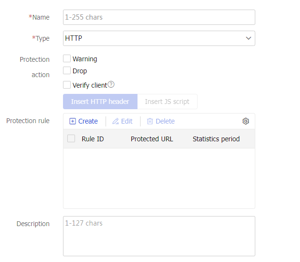Focus the Name text field
Screen dimensions: 300x262
pos(159,17)
